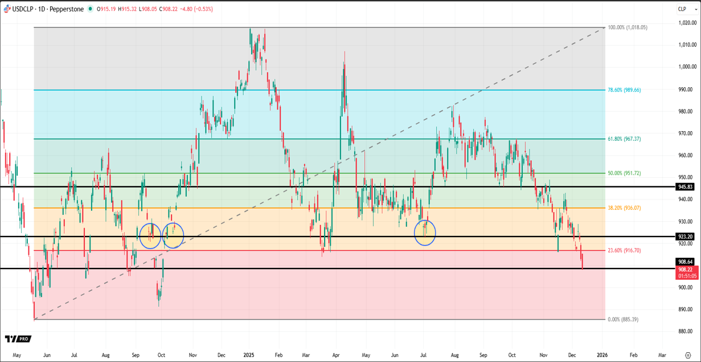Click the 1,000.00 mark on the price scale
This screenshot has height=362, width=701.
tap(685, 67)
